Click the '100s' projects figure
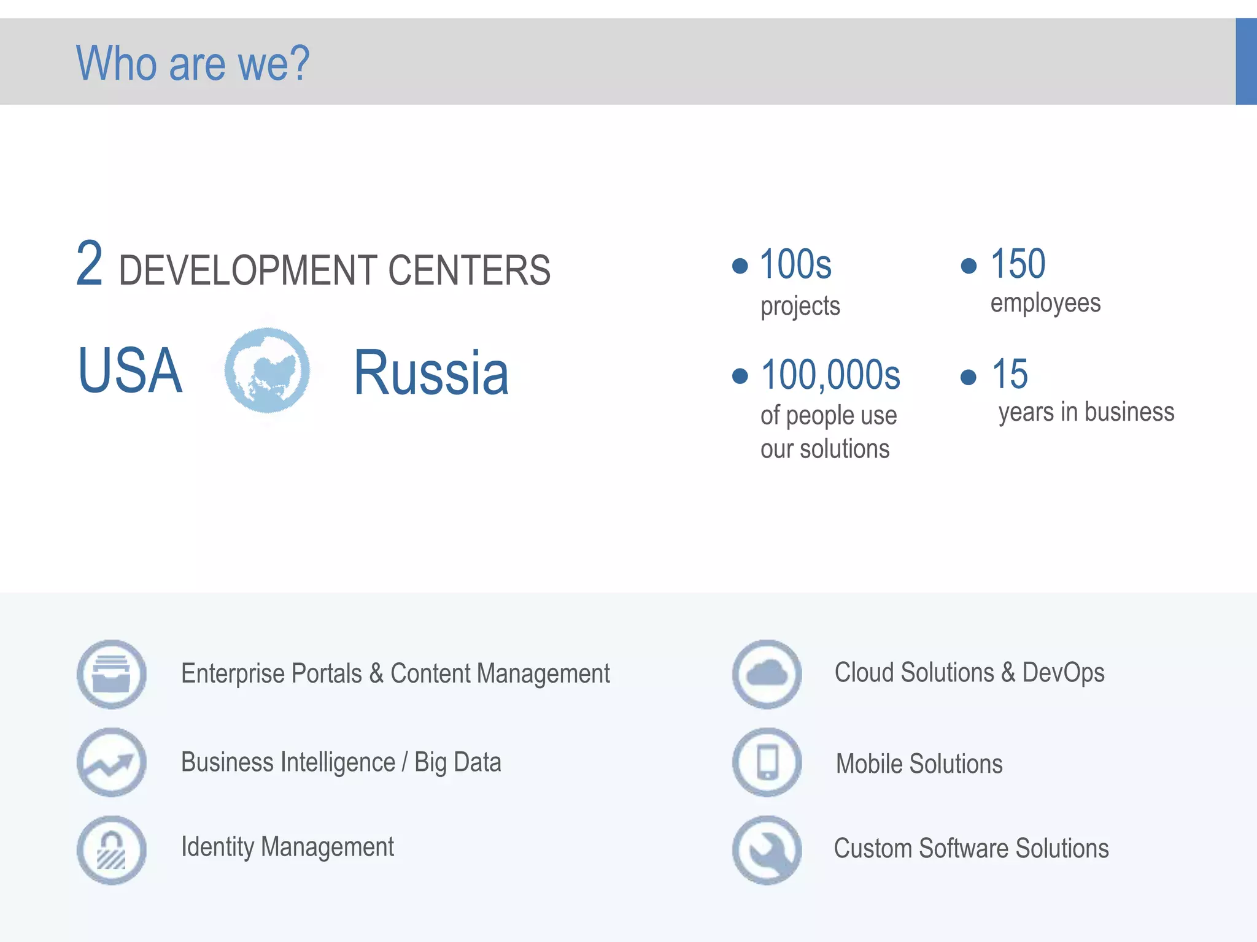This screenshot has width=1257, height=942. click(795, 264)
